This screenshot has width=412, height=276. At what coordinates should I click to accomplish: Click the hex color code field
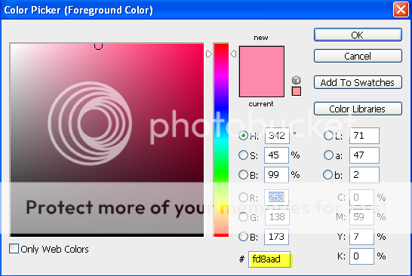click(269, 259)
